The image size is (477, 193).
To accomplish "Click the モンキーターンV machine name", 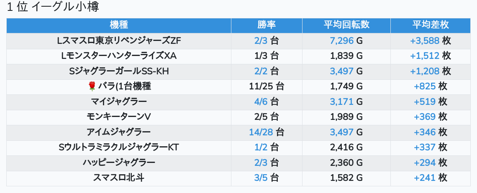I will 119,117.
